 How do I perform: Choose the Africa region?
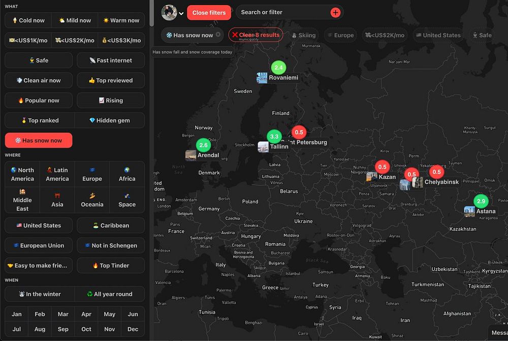click(127, 174)
